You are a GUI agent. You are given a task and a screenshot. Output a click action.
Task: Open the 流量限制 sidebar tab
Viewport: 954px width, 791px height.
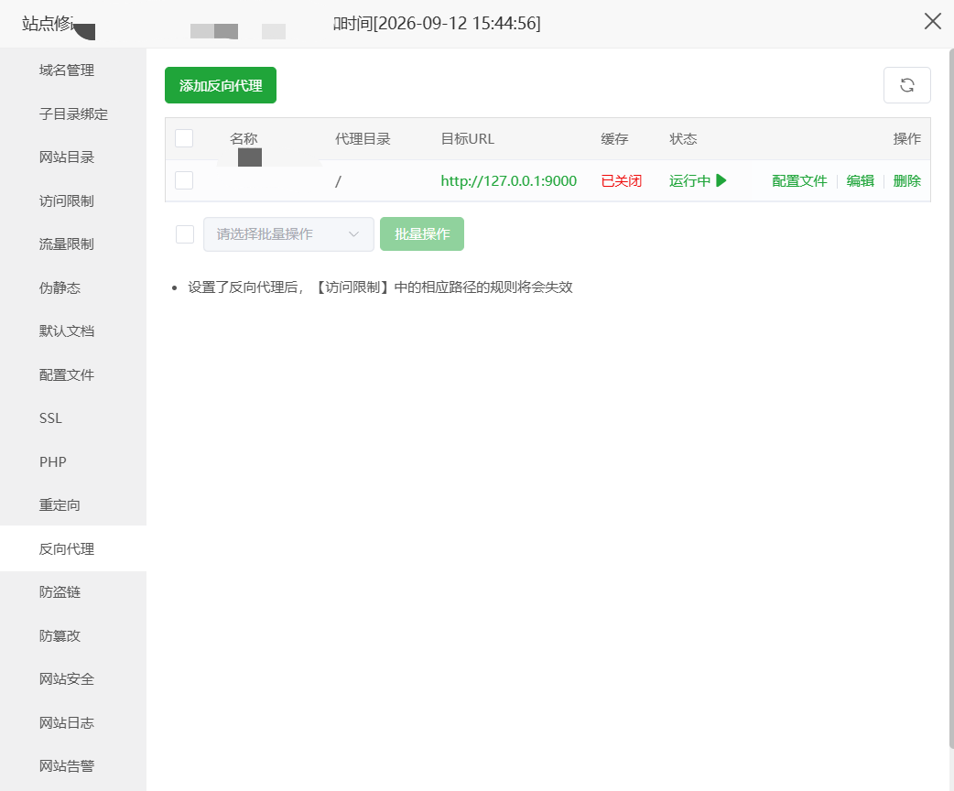[x=73, y=244]
